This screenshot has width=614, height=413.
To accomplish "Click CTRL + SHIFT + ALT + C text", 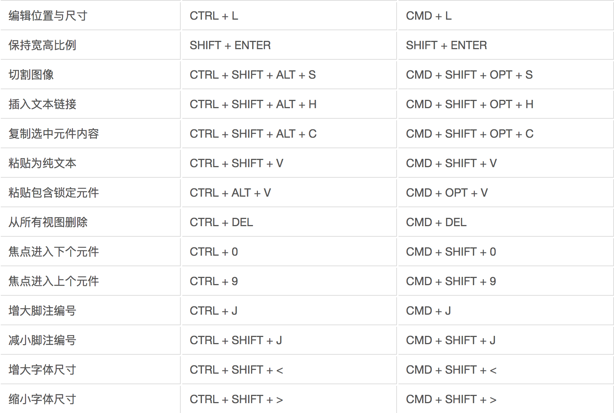I will (x=253, y=134).
